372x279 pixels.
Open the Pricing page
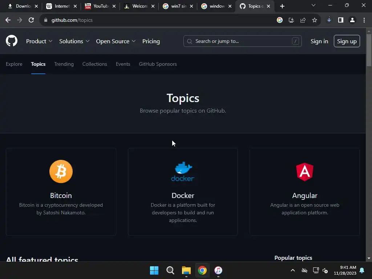151,41
